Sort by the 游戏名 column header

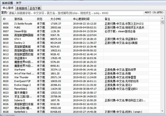[24, 19]
